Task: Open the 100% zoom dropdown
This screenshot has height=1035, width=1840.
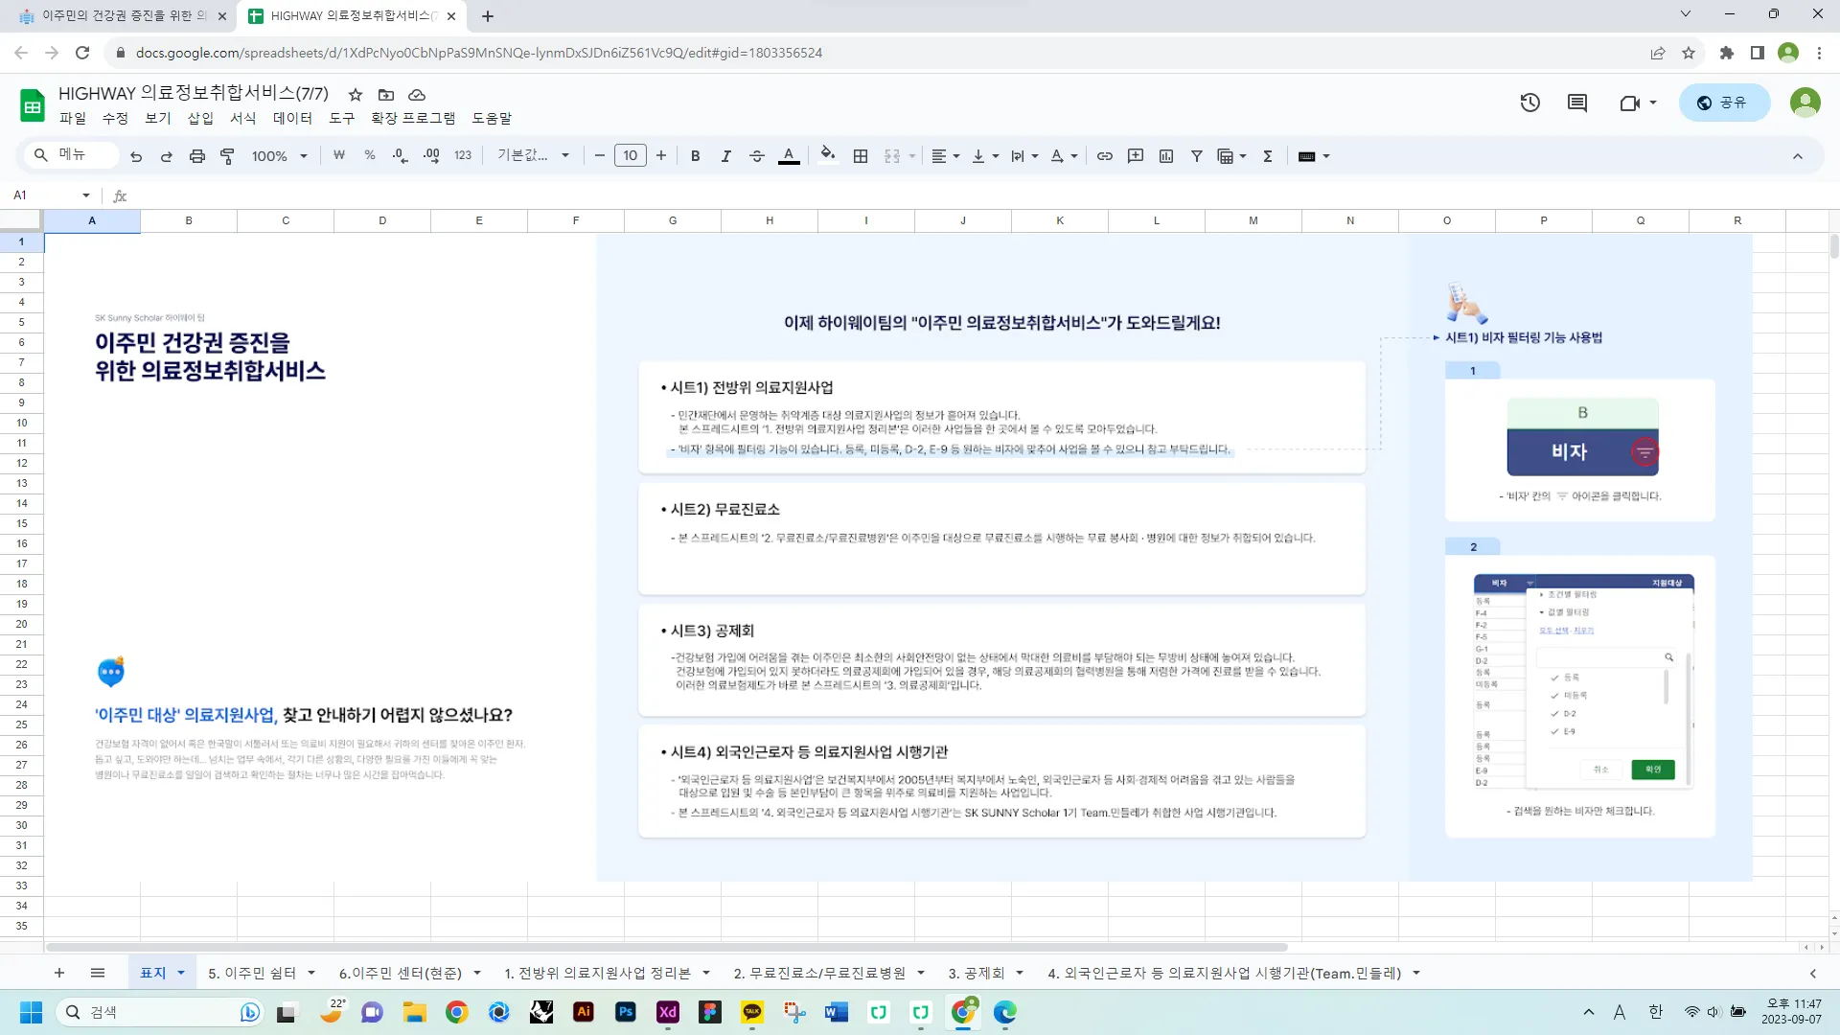Action: point(279,156)
